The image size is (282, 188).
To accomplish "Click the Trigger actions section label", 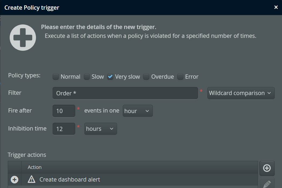I will pos(27,155).
